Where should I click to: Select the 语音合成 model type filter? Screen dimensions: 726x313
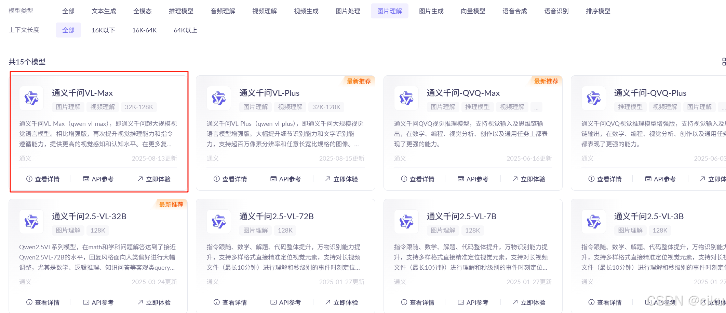(x=515, y=11)
